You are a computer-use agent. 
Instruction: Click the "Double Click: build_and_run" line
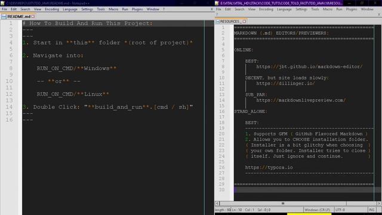pyautogui.click(x=107, y=107)
